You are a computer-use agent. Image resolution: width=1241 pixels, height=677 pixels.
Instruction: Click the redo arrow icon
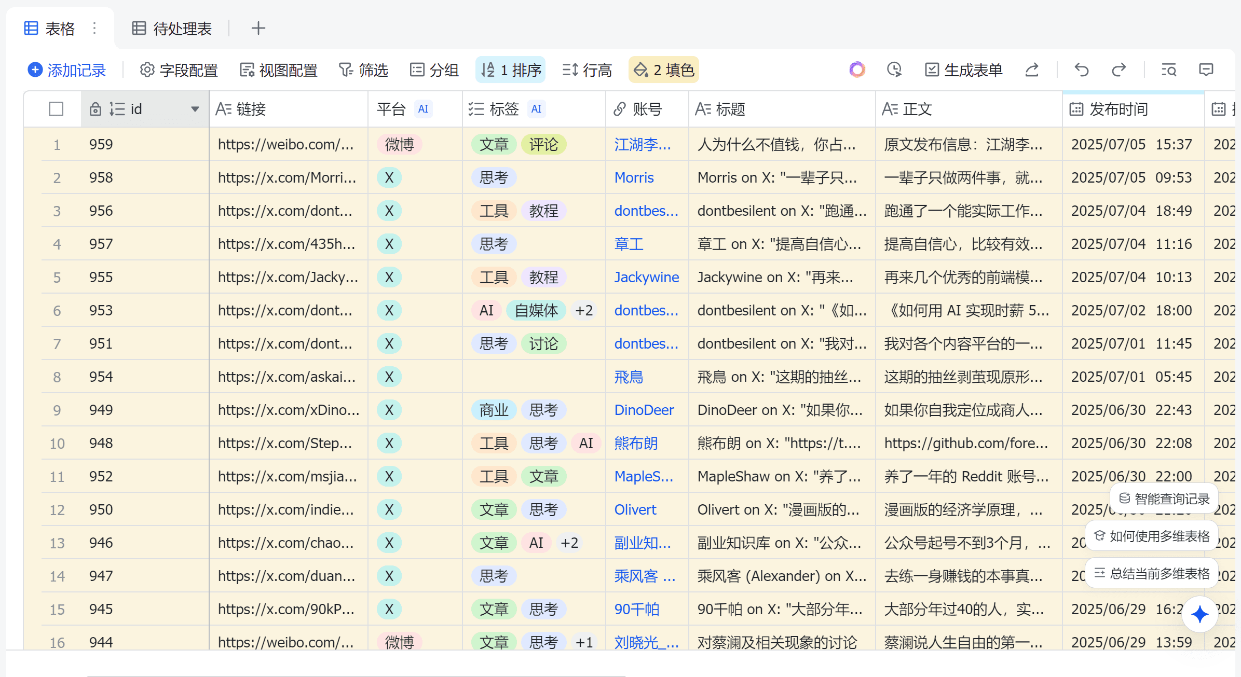coord(1119,70)
